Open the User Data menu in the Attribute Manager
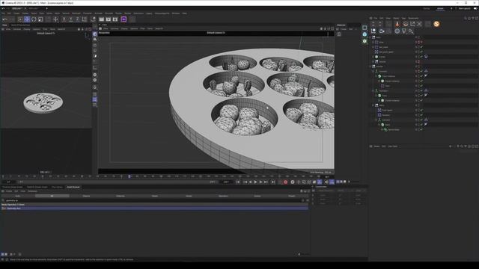This screenshot has width=479, height=269. 392,146
